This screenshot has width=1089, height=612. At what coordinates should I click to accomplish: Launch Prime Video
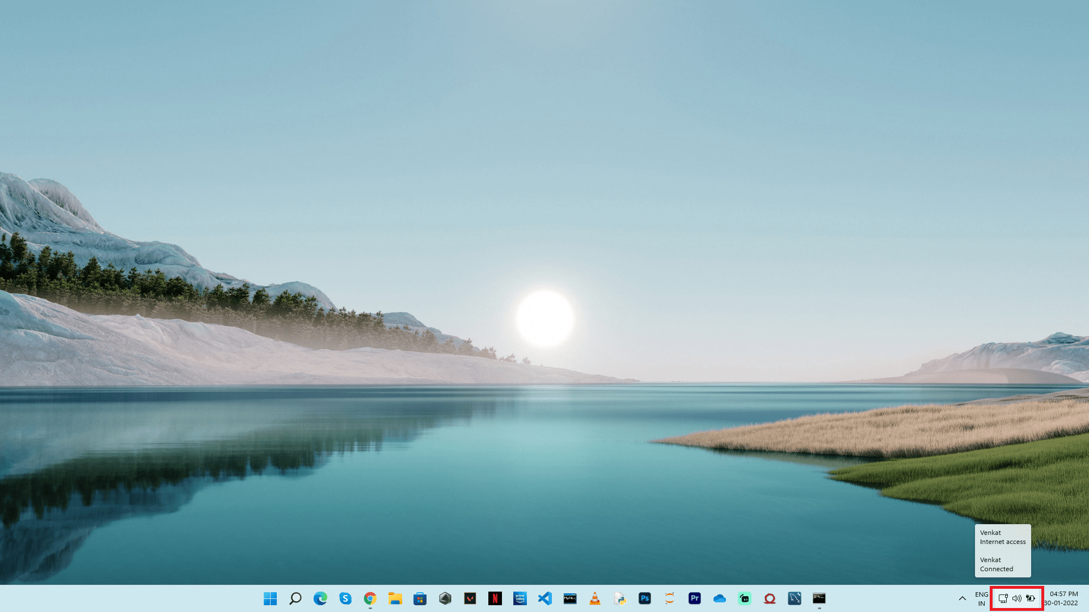[520, 598]
